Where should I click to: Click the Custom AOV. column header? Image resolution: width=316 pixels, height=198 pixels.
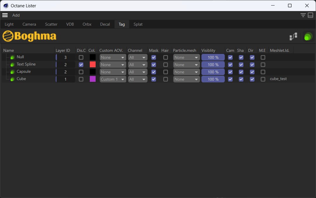pos(111,50)
